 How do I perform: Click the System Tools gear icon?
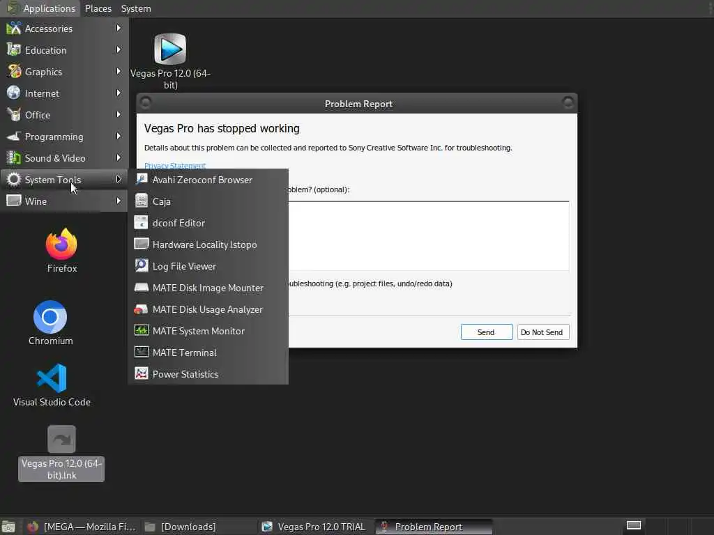point(14,180)
